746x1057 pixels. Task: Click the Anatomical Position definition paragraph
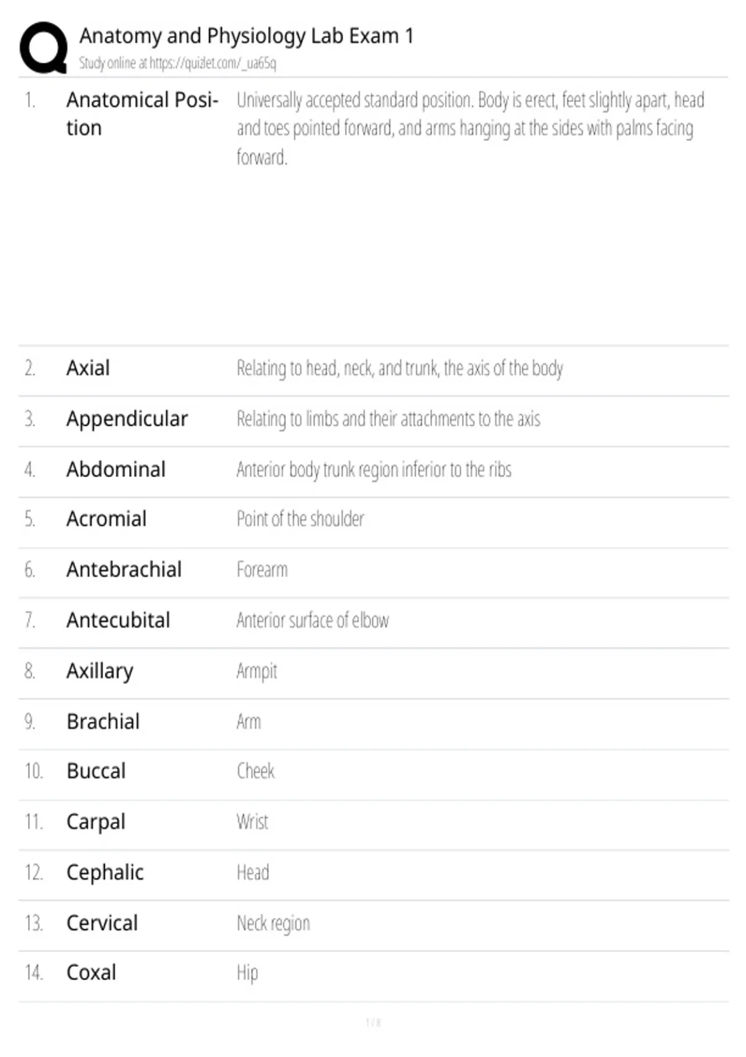(470, 128)
